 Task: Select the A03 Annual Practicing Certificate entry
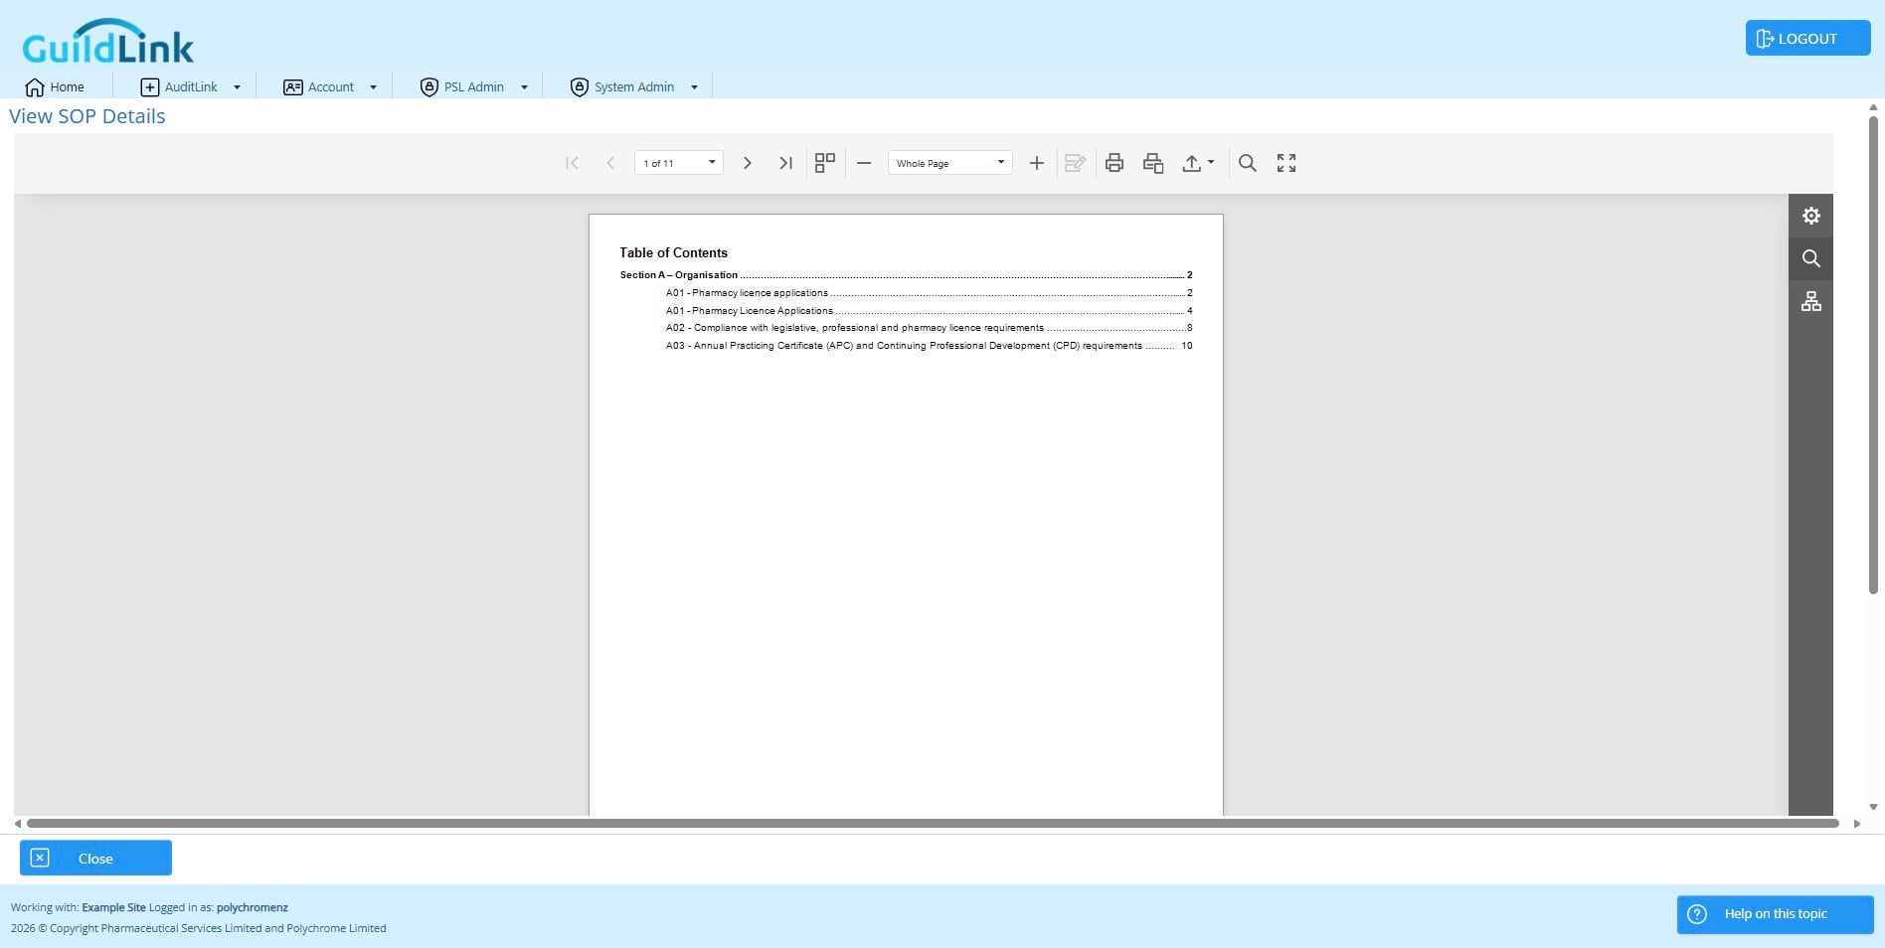click(x=929, y=346)
